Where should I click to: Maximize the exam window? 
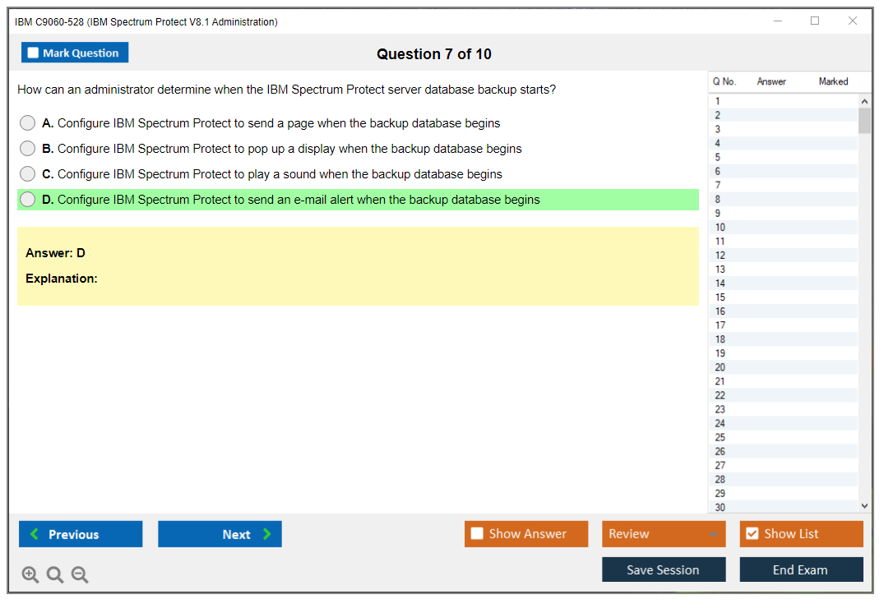pos(815,21)
